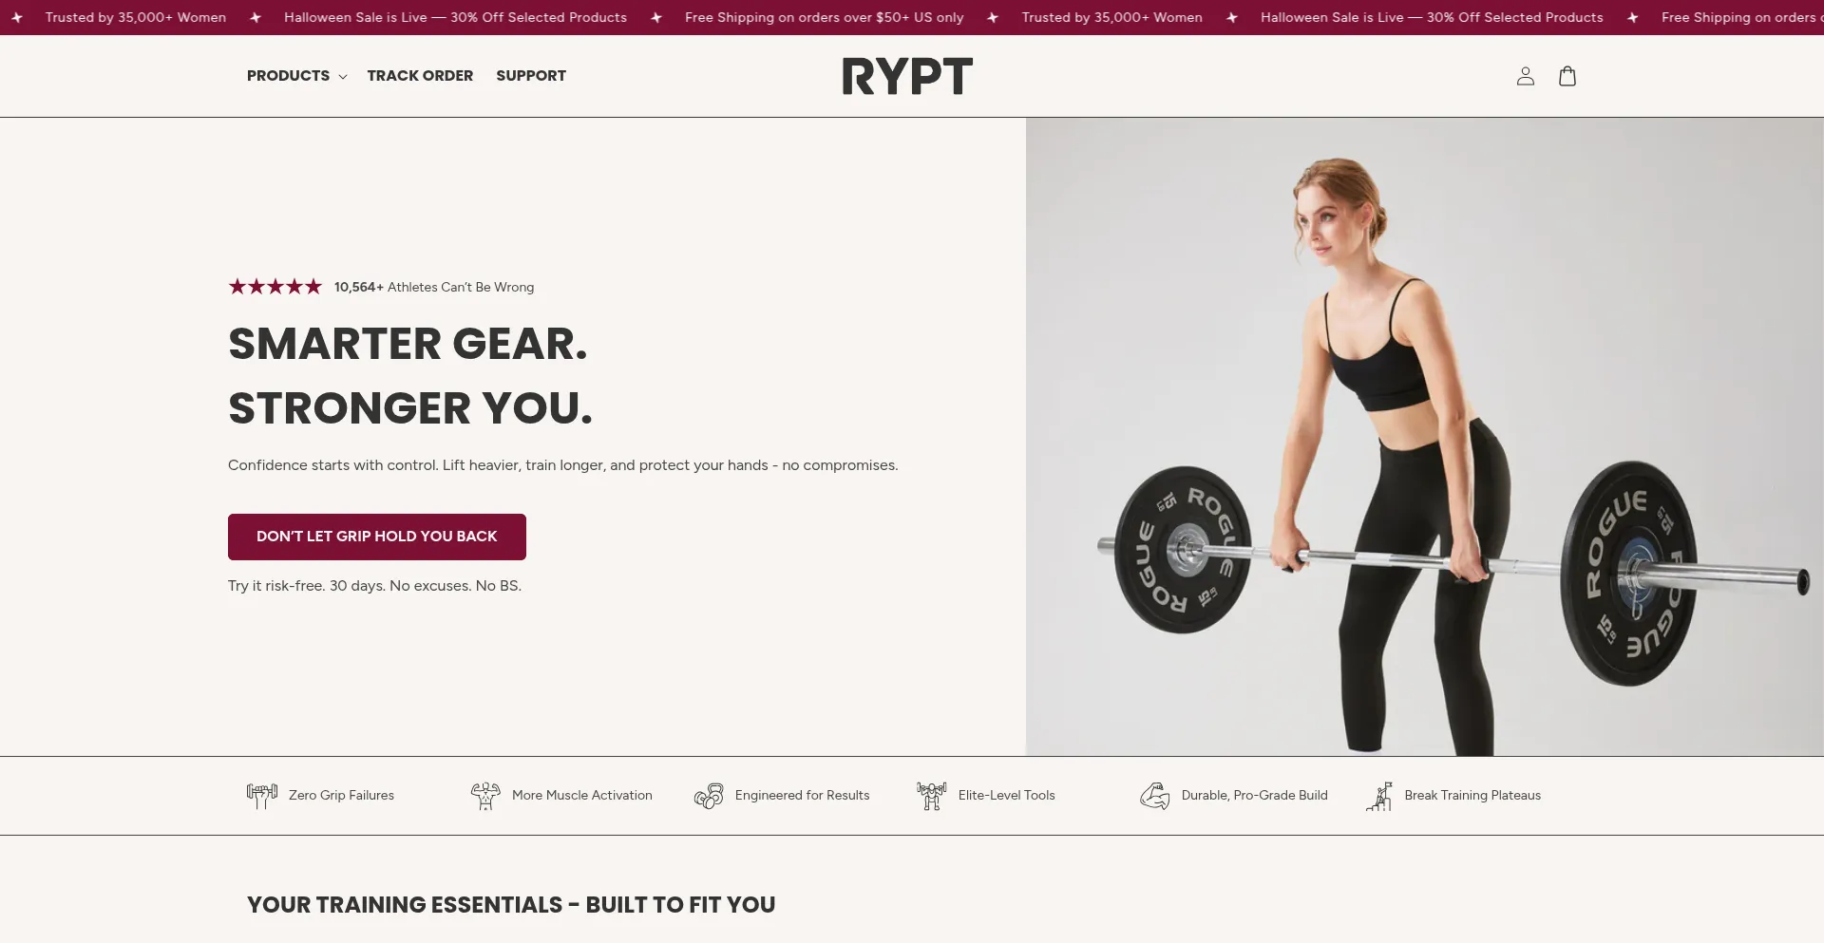The width and height of the screenshot is (1824, 943).
Task: Click the five-star rating icons
Action: tap(275, 287)
